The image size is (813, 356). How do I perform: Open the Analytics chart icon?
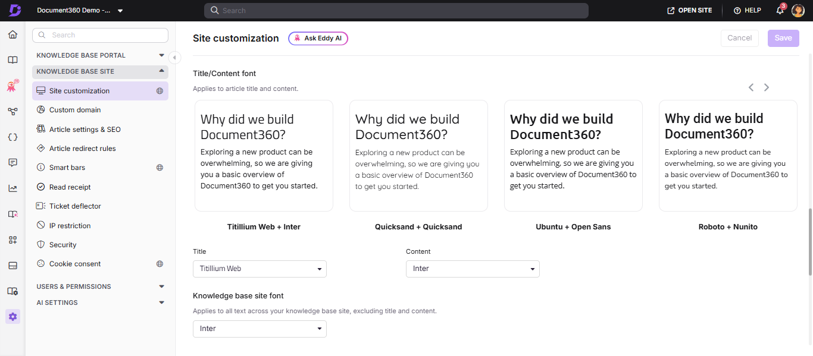tap(12, 188)
